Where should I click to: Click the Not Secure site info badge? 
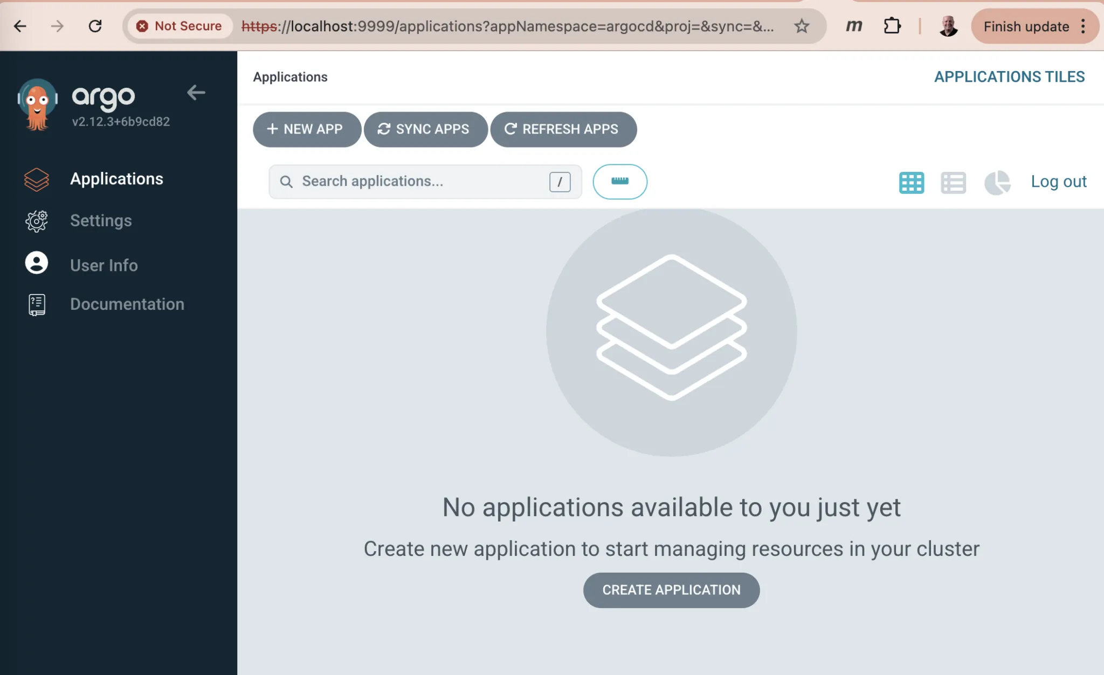coord(179,26)
